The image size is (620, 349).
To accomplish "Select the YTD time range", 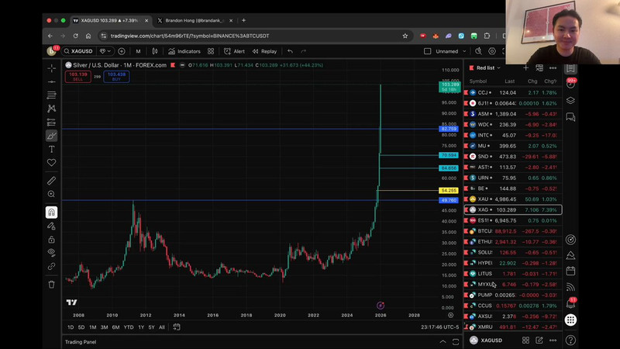I will (x=128, y=327).
